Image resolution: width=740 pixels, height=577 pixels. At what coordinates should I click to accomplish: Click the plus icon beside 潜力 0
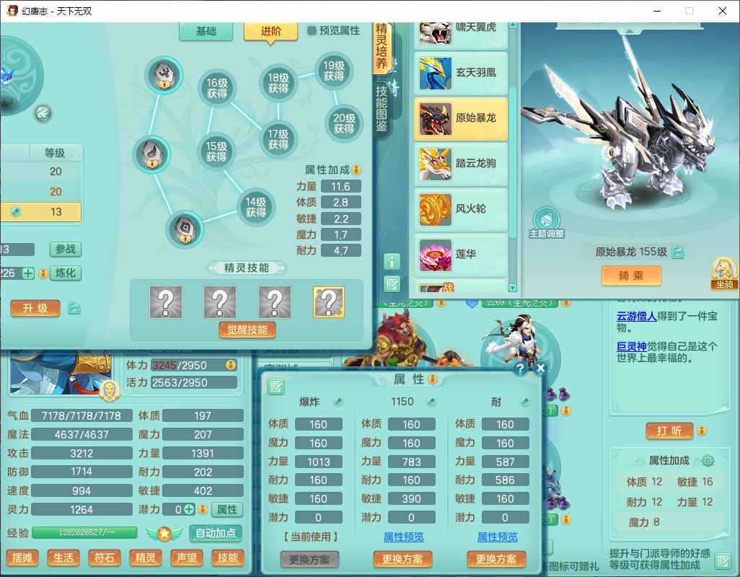click(x=189, y=509)
